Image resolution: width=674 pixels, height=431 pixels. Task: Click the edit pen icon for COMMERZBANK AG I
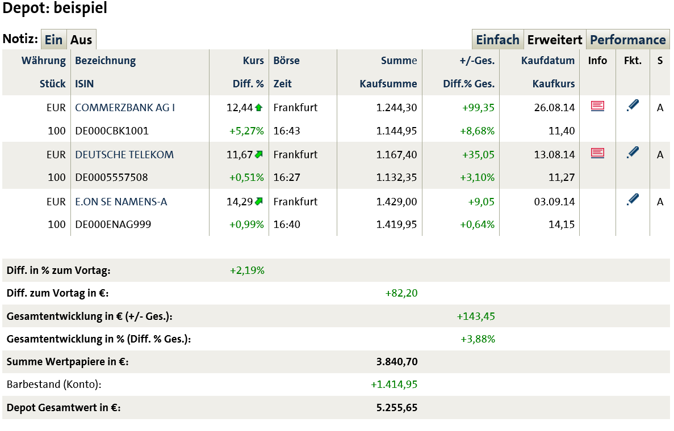click(x=632, y=105)
